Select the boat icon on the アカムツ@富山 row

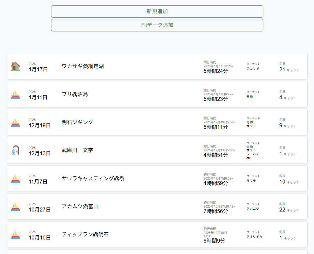(x=15, y=206)
